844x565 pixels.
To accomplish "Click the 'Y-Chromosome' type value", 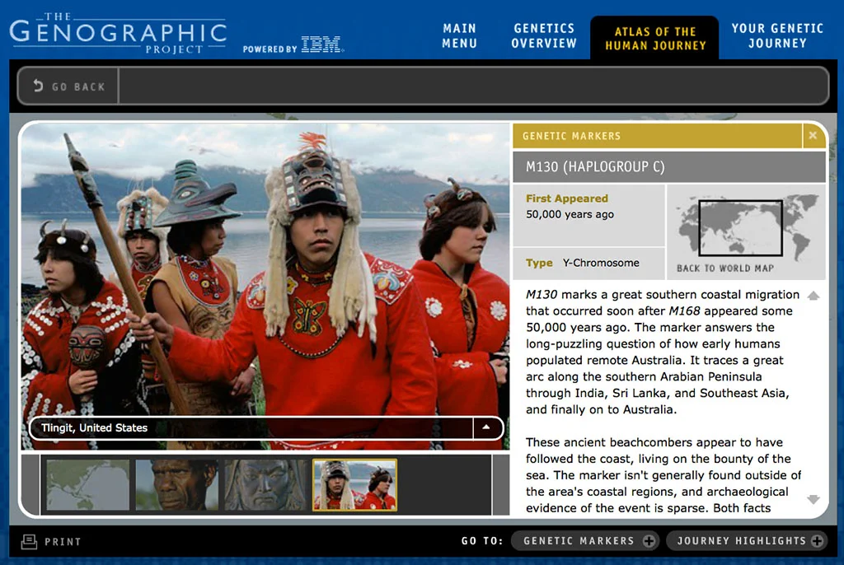I will 601,263.
